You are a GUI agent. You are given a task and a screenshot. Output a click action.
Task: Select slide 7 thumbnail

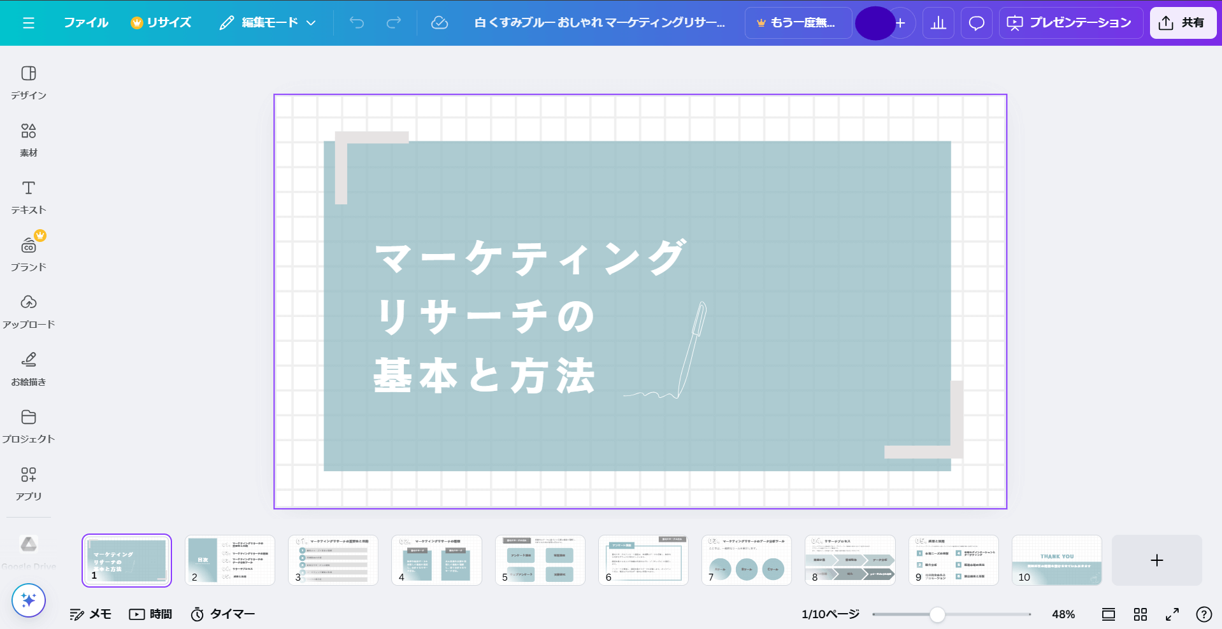pos(747,560)
